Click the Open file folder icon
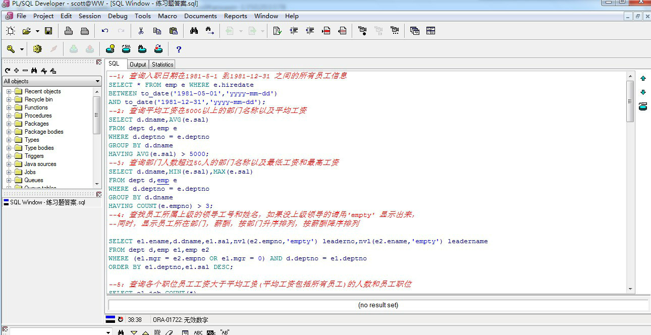 (27, 31)
